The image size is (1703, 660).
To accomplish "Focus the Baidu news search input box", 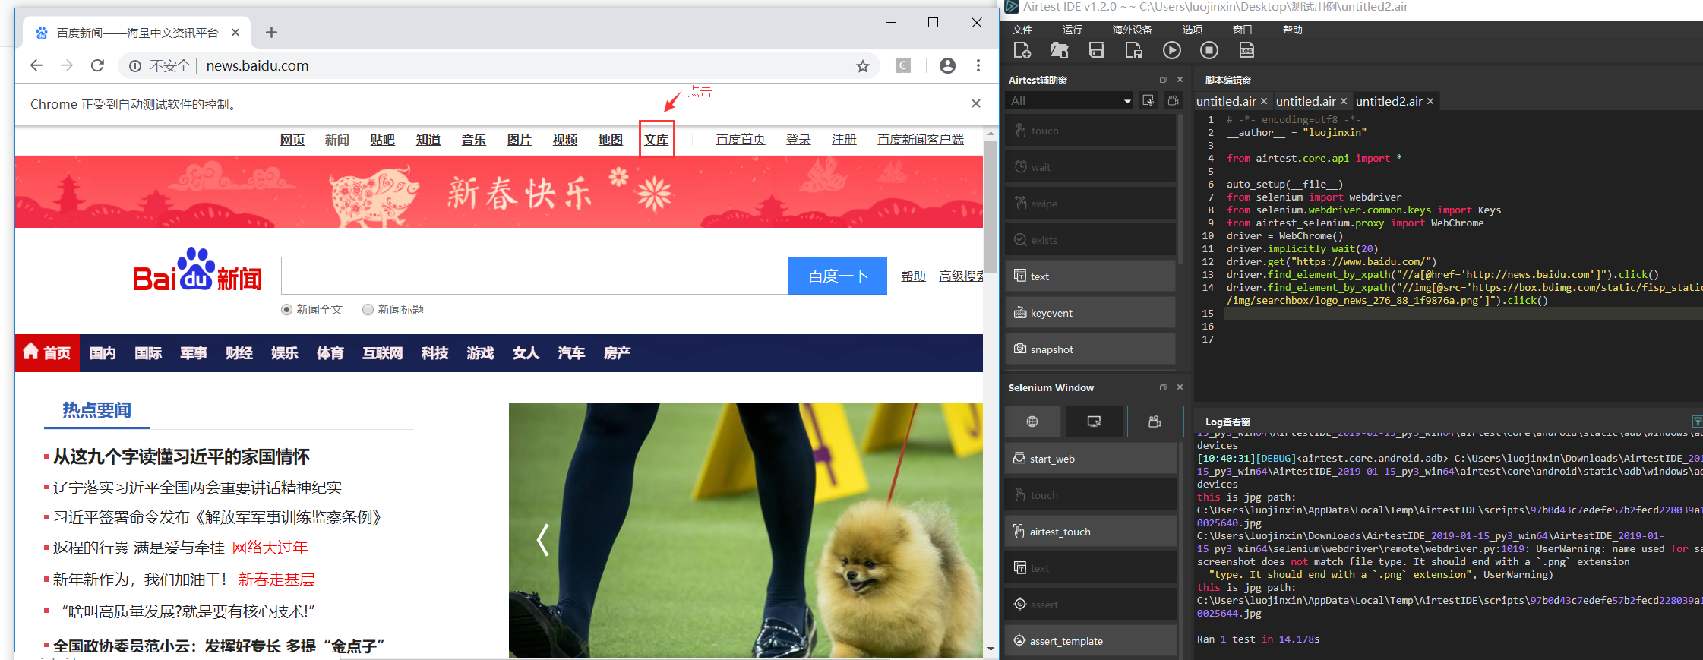I will tap(535, 276).
